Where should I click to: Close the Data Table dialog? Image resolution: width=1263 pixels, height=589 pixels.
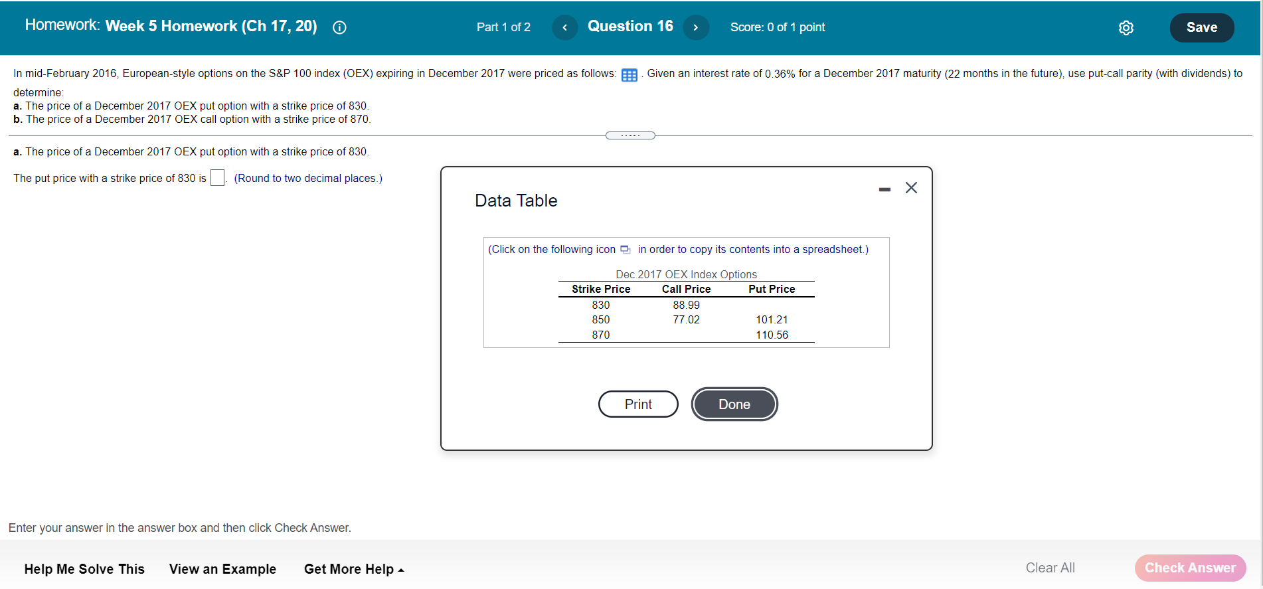[911, 188]
